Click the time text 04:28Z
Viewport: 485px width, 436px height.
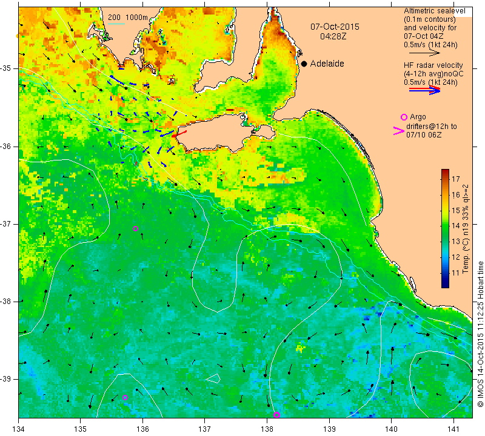click(x=333, y=36)
